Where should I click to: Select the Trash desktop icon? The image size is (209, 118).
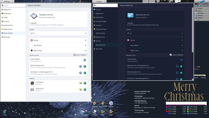click(5, 112)
